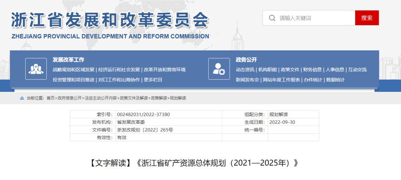Select 政策文件 under 政务公开
This screenshot has height=180, width=401.
tap(290, 70)
